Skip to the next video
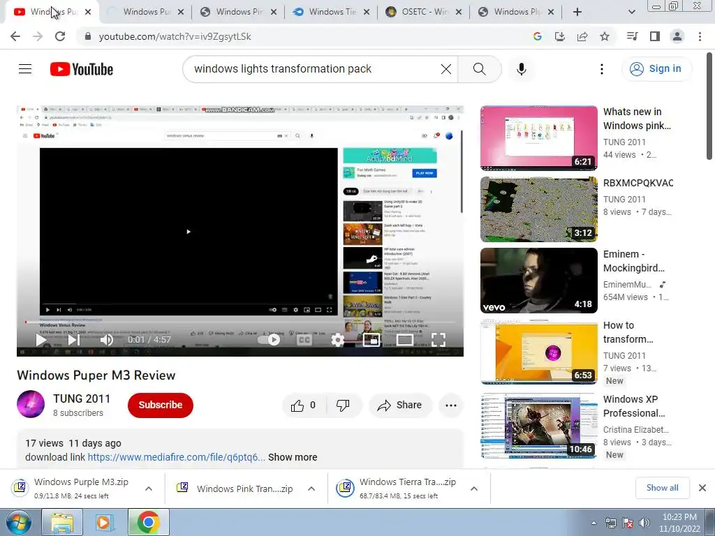 (x=74, y=340)
